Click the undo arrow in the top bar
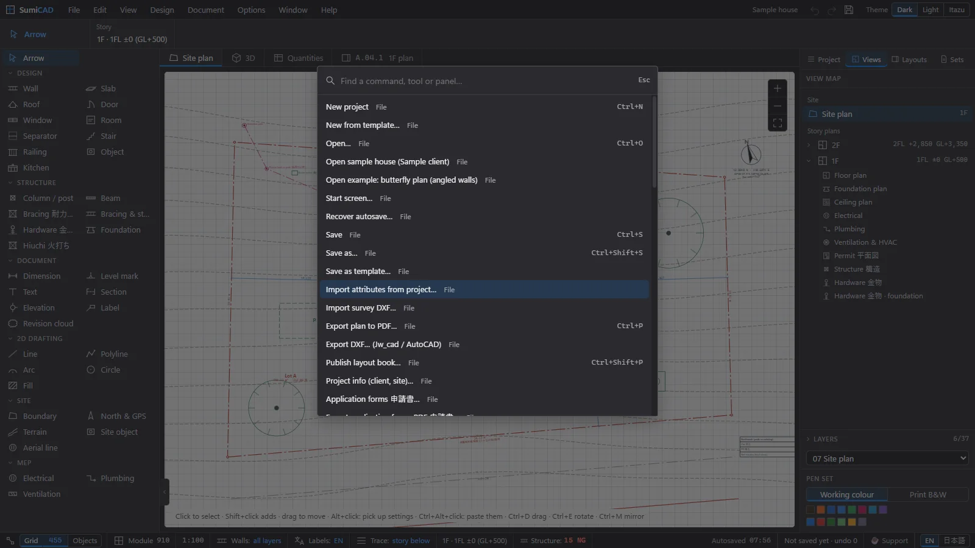This screenshot has width=975, height=548. [815, 10]
